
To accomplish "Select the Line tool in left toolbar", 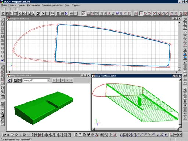I will (x=3, y=19).
